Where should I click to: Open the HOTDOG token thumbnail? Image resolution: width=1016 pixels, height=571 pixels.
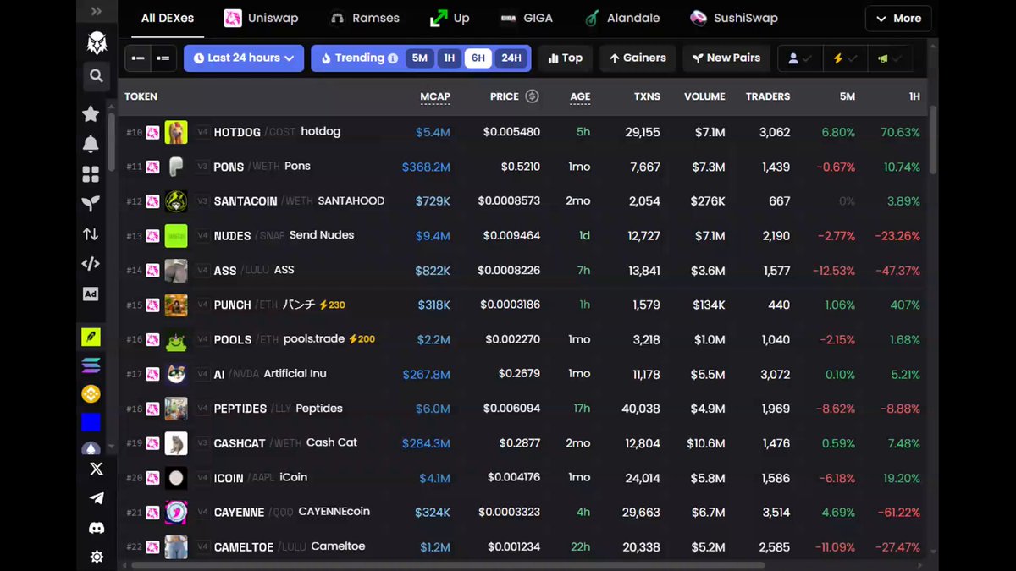[176, 132]
